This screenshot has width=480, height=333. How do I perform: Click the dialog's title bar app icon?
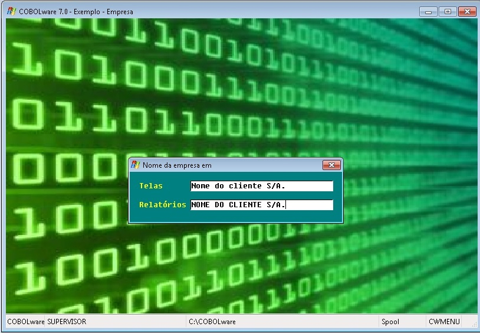tap(135, 165)
